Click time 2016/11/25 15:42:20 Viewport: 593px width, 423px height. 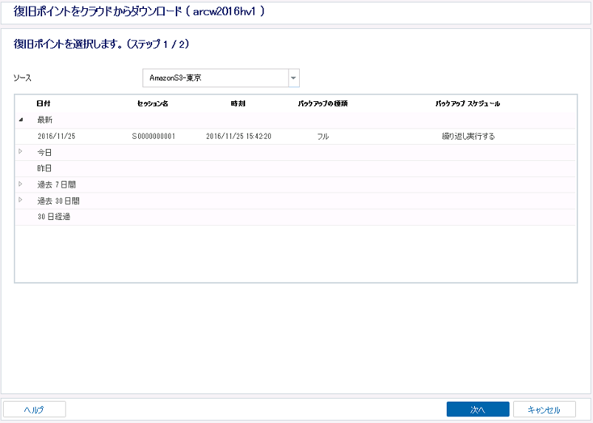(239, 136)
